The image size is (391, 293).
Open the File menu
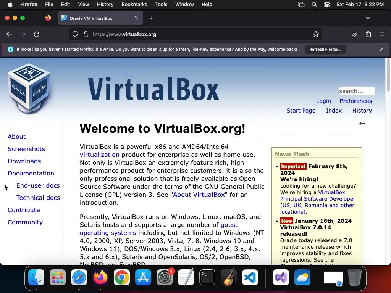(49, 5)
